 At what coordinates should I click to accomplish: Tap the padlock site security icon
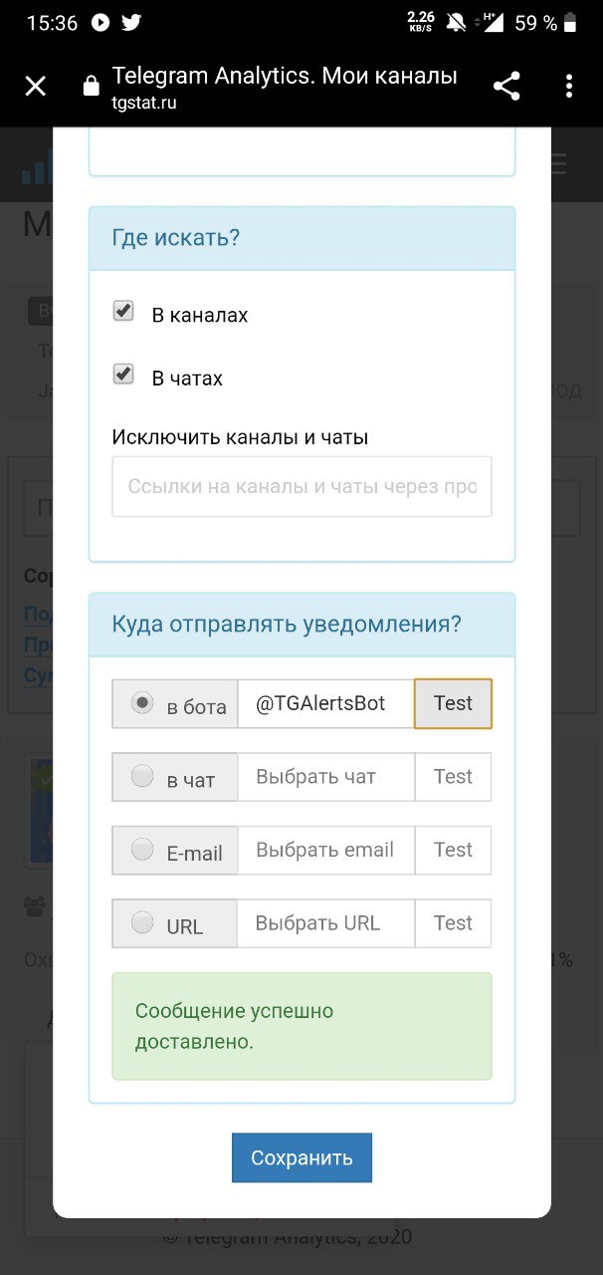pos(92,87)
